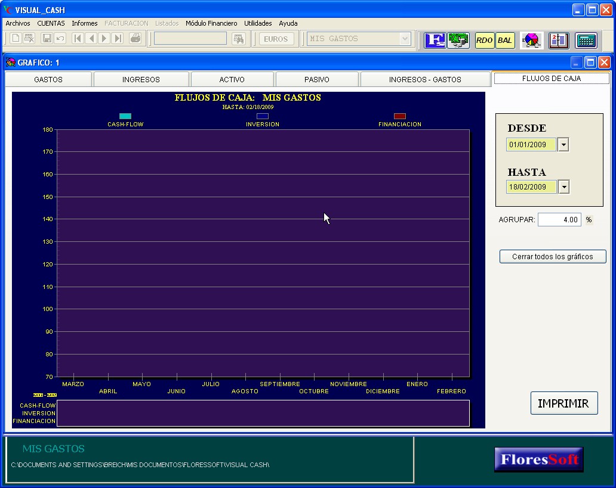Open the CUENTAS menu

[x=51, y=23]
